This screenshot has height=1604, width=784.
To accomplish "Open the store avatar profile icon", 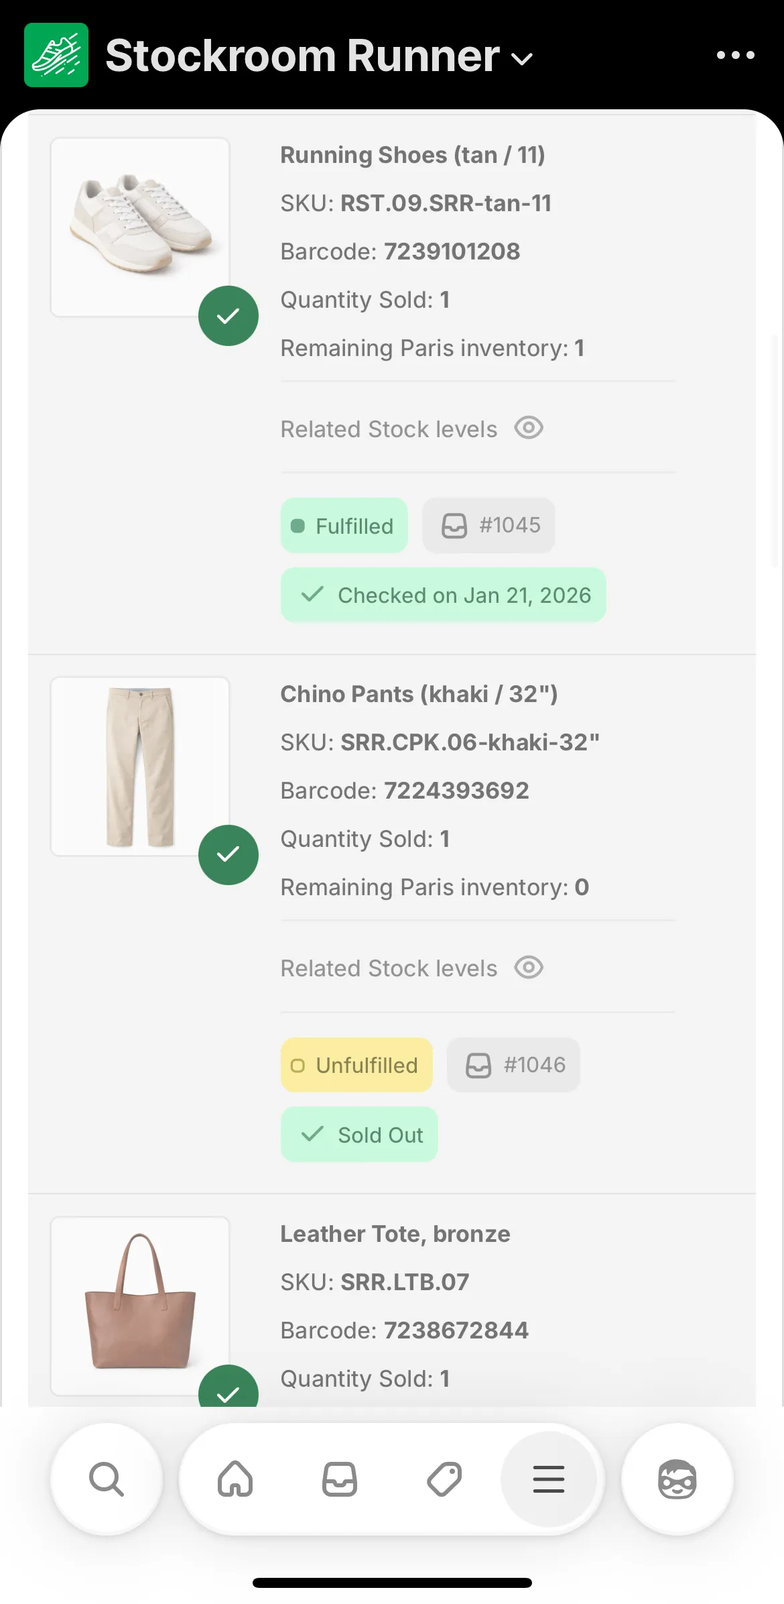I will [x=677, y=1479].
